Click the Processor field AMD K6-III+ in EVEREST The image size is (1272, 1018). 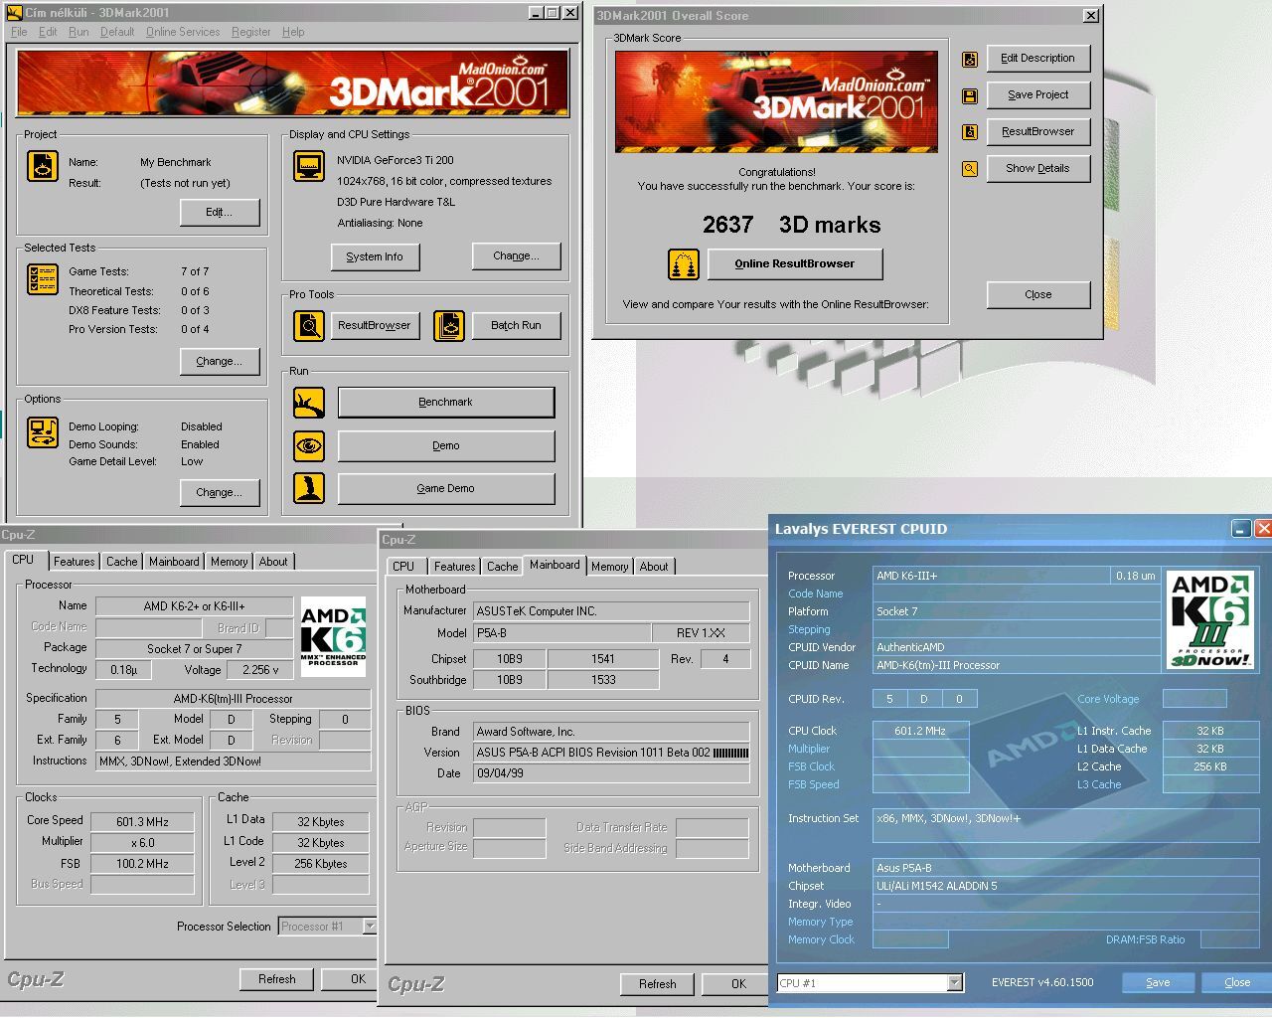click(991, 576)
